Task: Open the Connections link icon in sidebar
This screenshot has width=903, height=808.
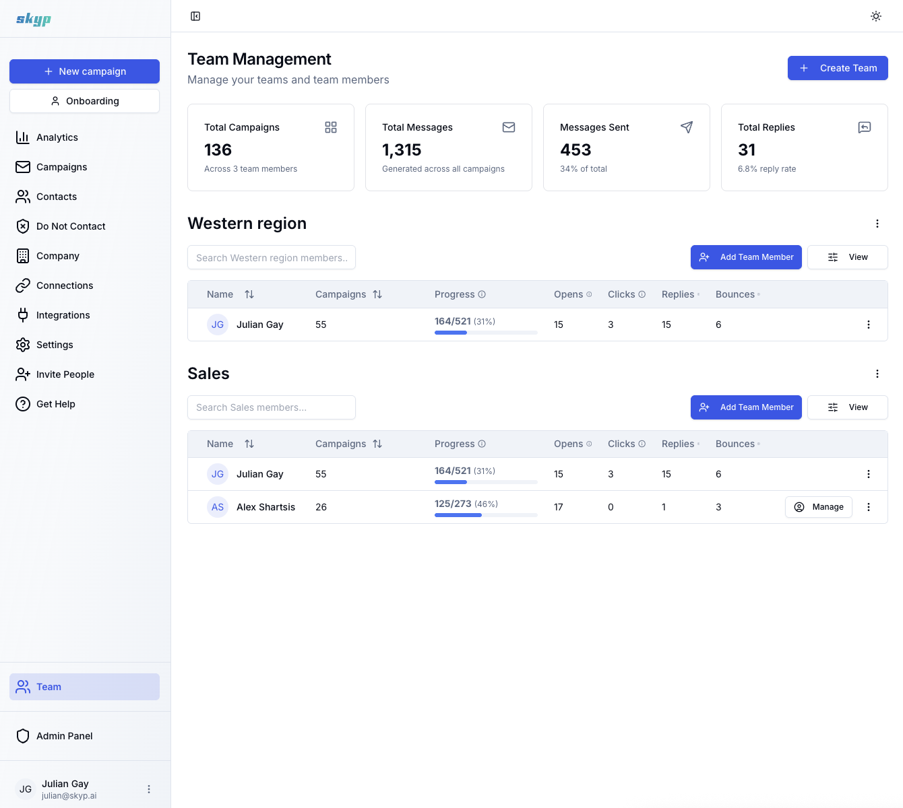Action: (22, 285)
